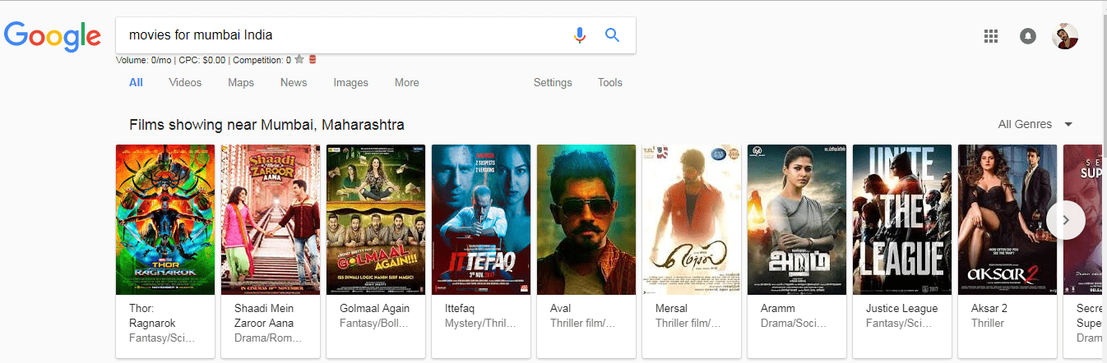Screen dimensions: 1107x363
Task: Switch to the Videos tab
Action: click(x=185, y=82)
